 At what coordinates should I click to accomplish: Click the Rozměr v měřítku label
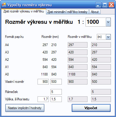point(80,37)
